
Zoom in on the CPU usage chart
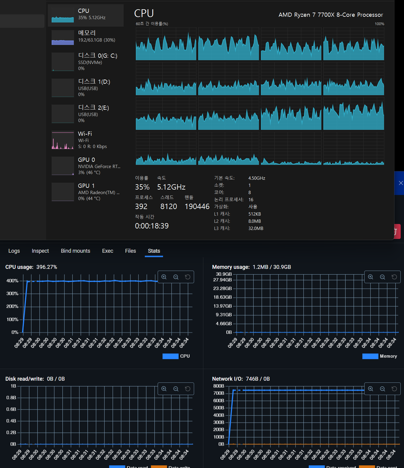click(164, 277)
